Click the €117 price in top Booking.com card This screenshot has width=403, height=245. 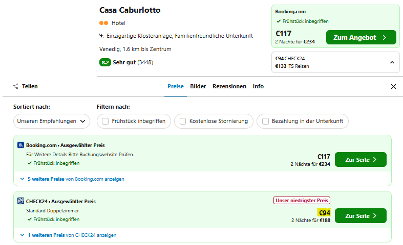coord(283,34)
